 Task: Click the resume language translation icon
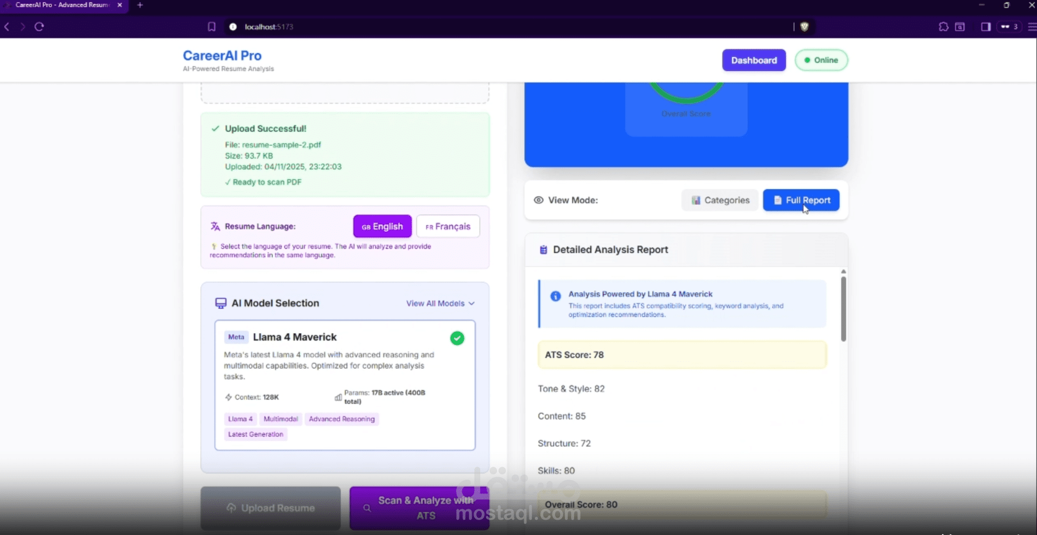coord(215,226)
